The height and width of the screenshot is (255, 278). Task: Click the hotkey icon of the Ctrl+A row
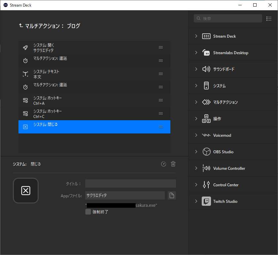click(25, 100)
